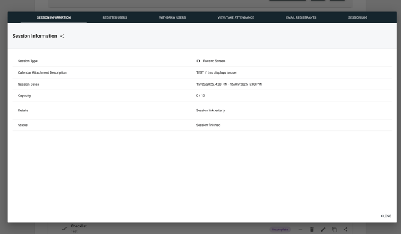Click the capacity value '0 / 10'

(x=200, y=96)
